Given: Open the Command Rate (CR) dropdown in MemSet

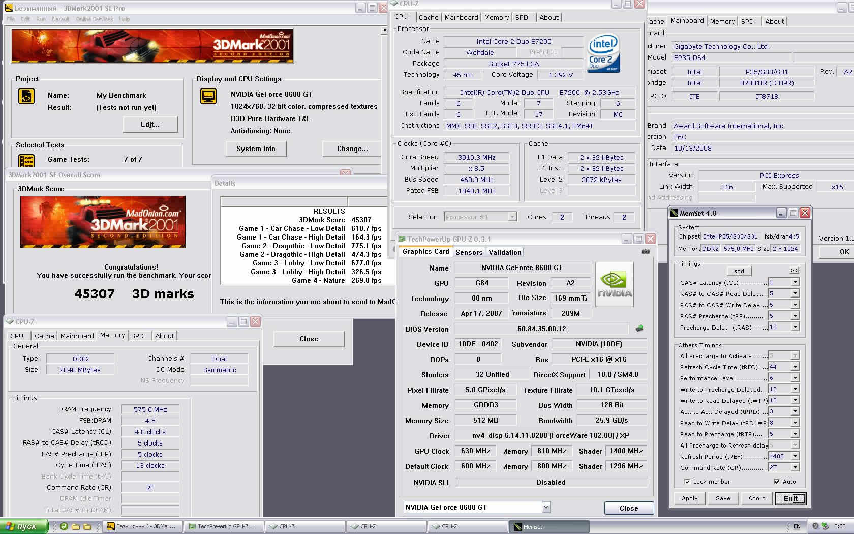Looking at the screenshot, I should [795, 467].
